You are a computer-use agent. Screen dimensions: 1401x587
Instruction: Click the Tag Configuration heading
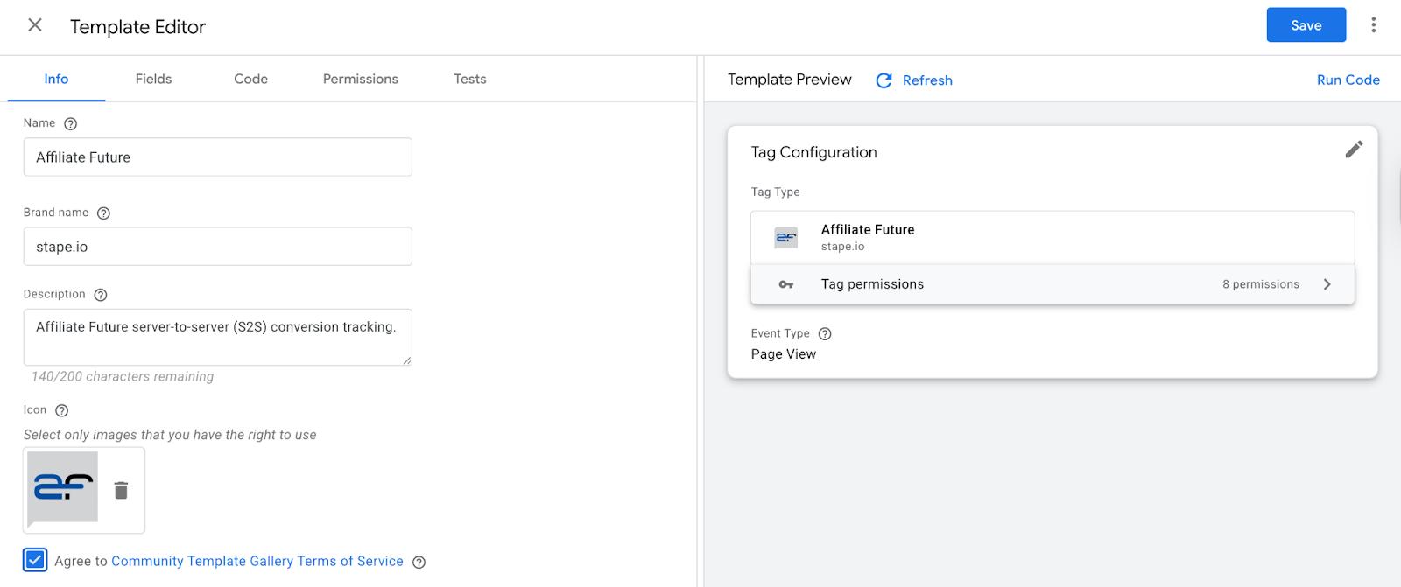coord(813,152)
